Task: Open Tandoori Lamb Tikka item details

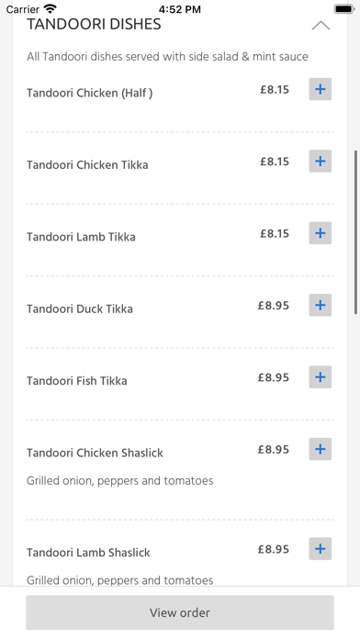Action: click(81, 237)
